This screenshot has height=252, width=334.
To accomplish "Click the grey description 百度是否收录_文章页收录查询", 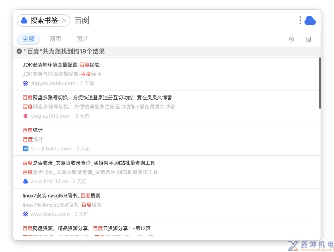I will 90,172.
